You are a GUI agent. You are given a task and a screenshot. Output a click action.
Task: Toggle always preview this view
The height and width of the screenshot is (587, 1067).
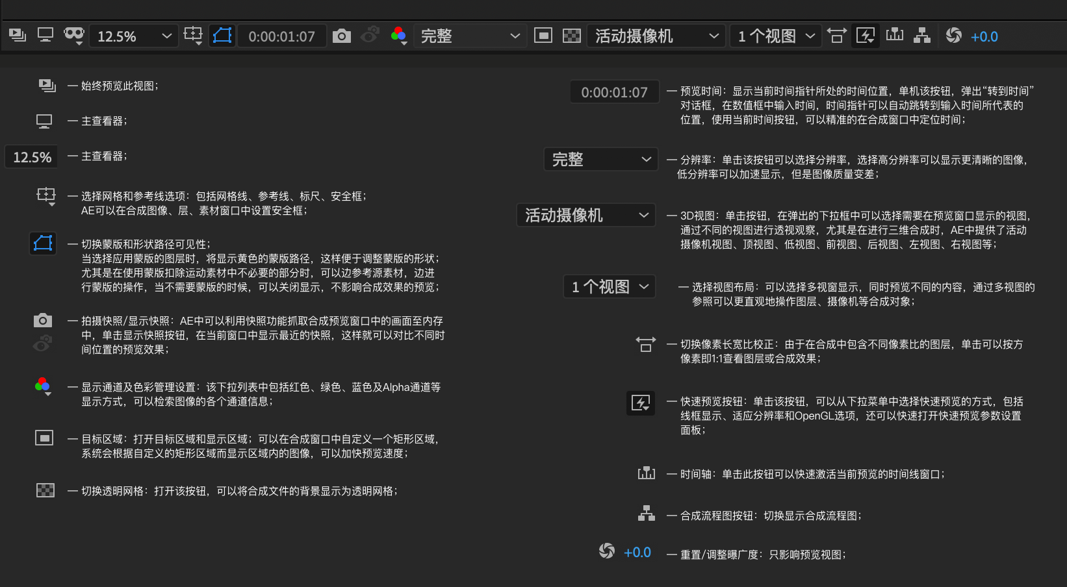(17, 36)
